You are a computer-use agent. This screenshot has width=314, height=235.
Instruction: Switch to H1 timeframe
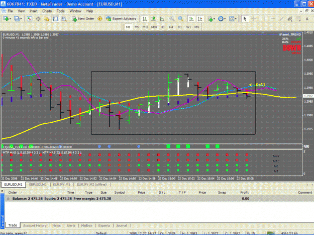click(x=163, y=27)
